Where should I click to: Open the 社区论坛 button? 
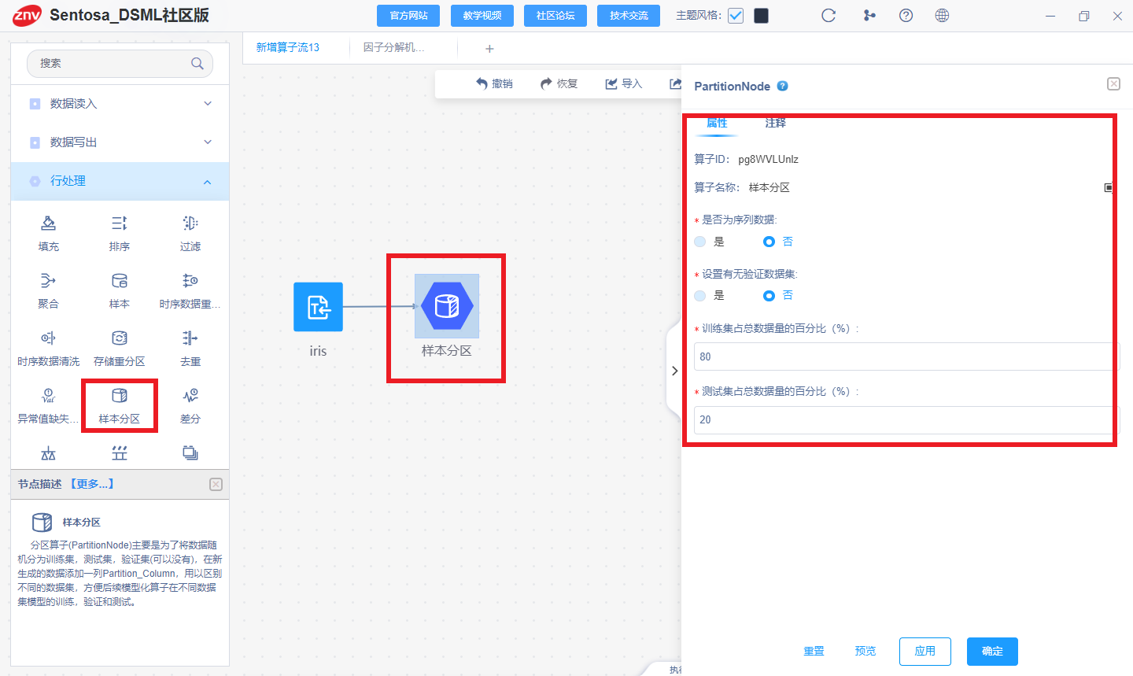click(x=555, y=16)
